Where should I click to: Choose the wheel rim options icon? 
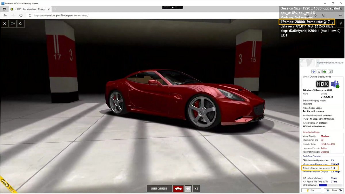tap(188, 189)
